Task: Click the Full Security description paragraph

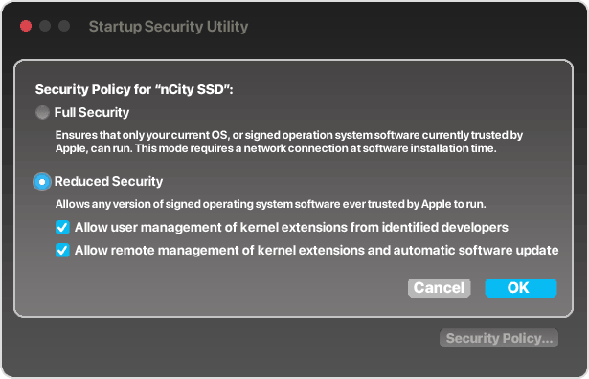Action: click(289, 142)
